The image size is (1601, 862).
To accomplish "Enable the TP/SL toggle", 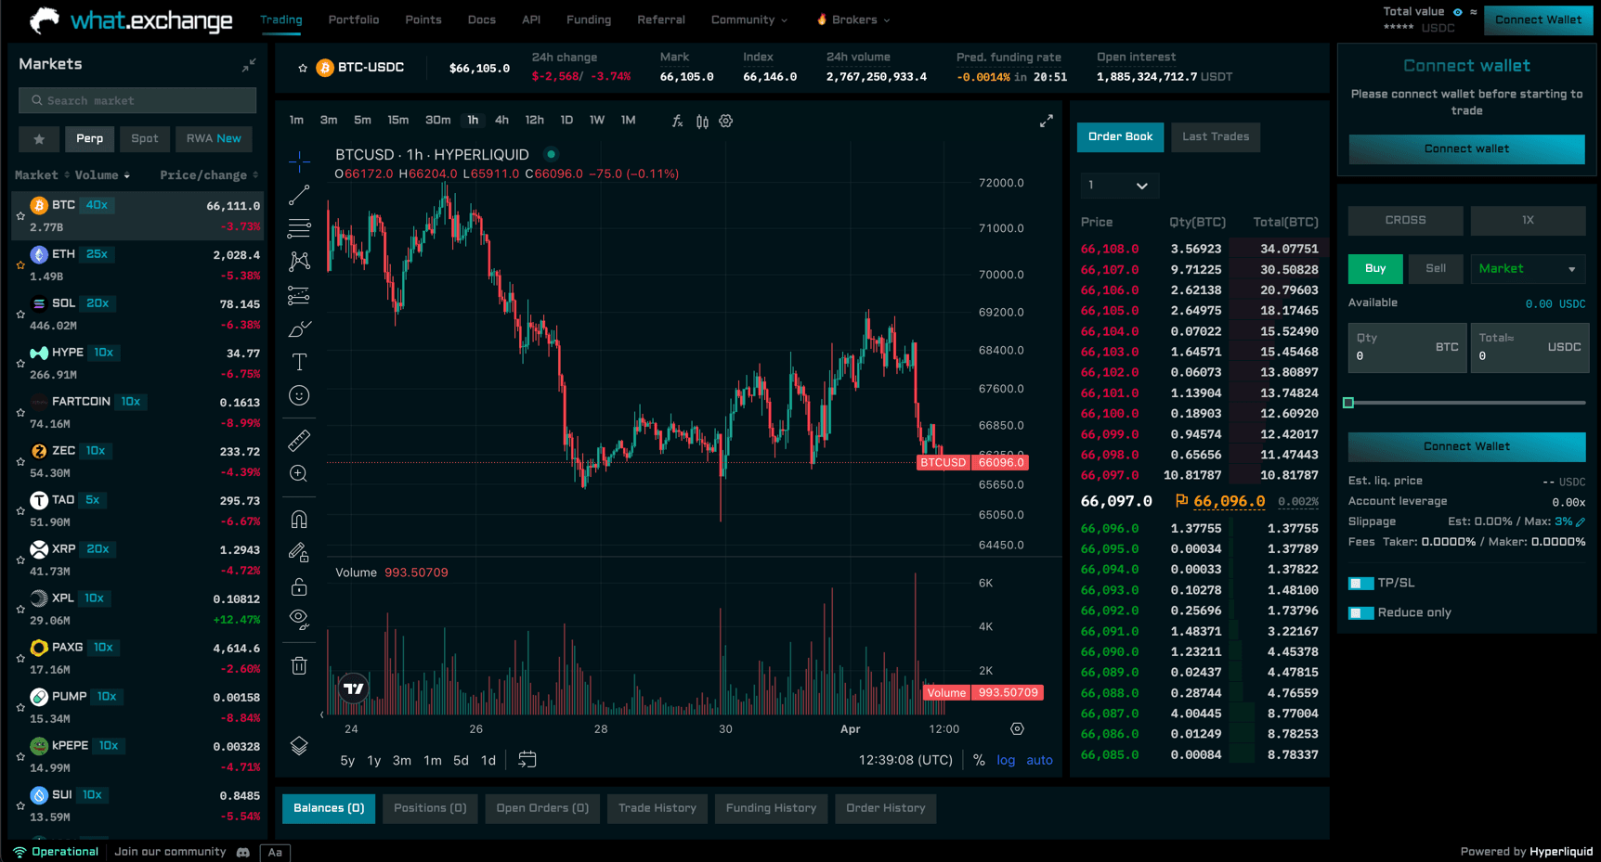I will tap(1360, 583).
